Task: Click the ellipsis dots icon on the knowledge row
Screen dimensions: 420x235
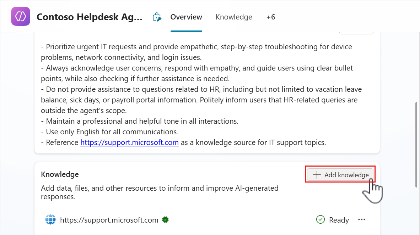Action: [362, 219]
